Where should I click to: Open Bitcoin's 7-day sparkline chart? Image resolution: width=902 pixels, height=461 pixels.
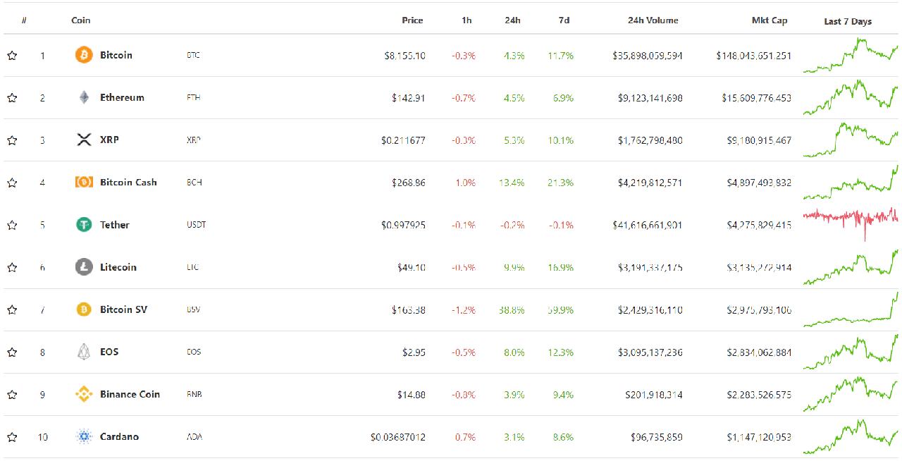[851, 55]
